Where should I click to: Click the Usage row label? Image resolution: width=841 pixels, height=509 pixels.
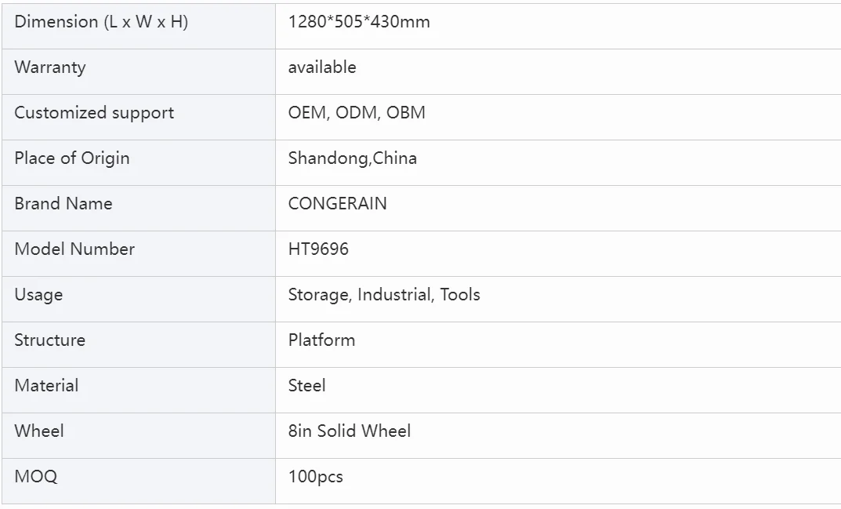point(38,295)
